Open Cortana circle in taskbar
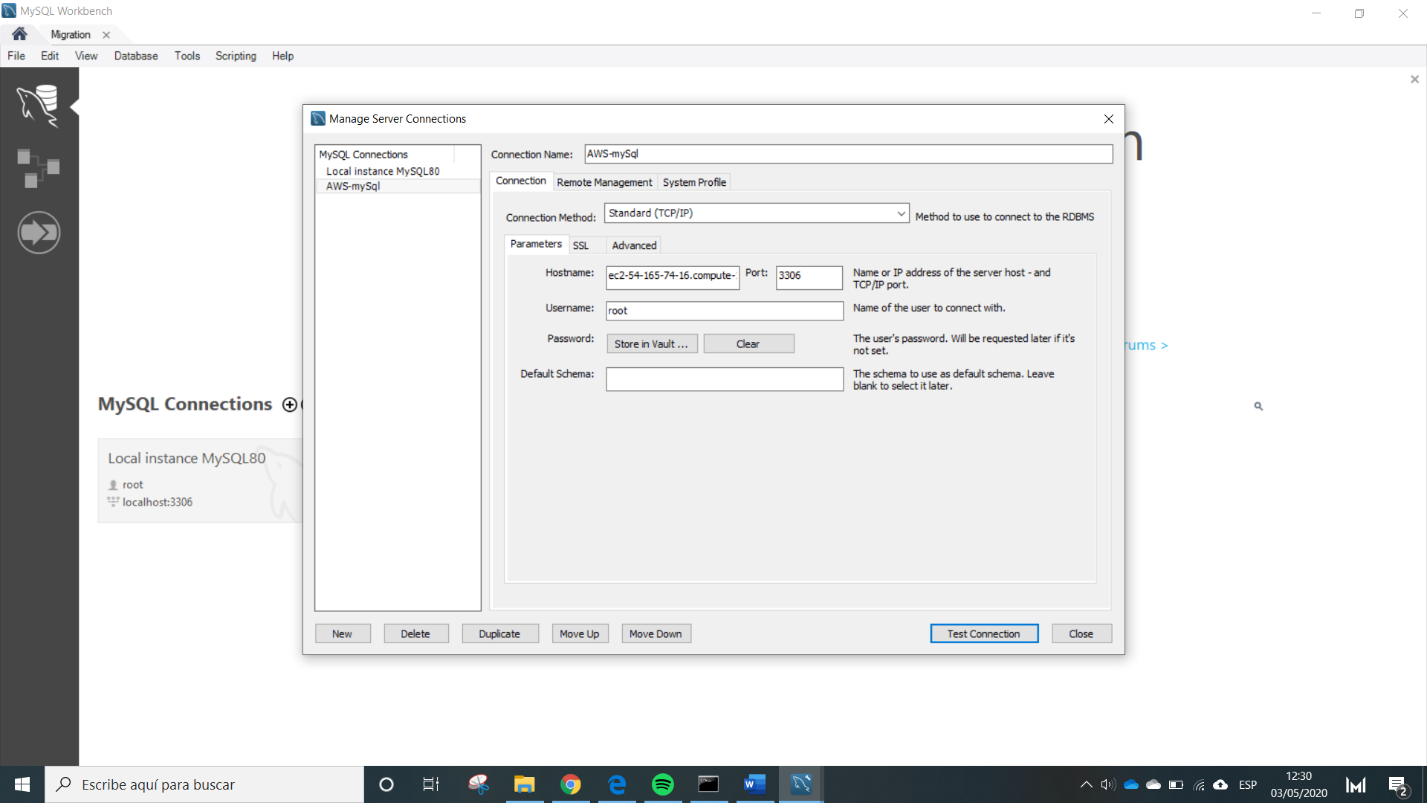1427x803 pixels. point(386,784)
